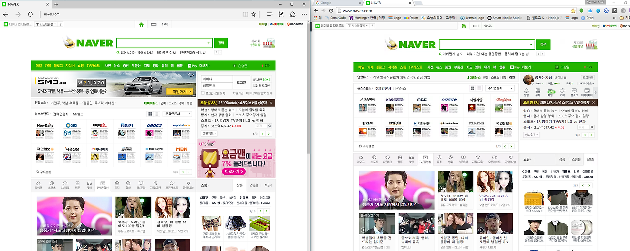630x251 pixels.
Task: Open Reading view icon in Edge toolbar
Action: 245,14
